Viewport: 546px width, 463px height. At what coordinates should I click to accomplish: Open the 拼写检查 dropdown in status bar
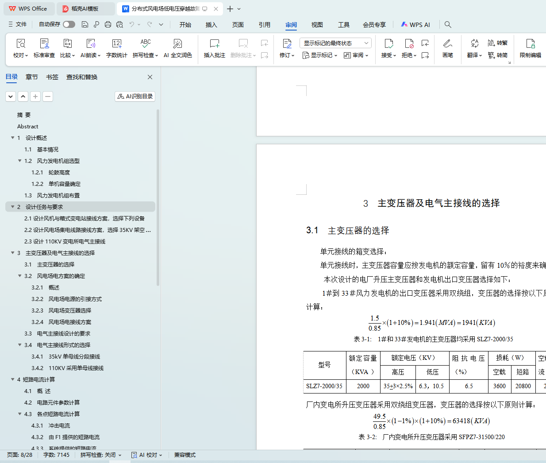point(101,455)
